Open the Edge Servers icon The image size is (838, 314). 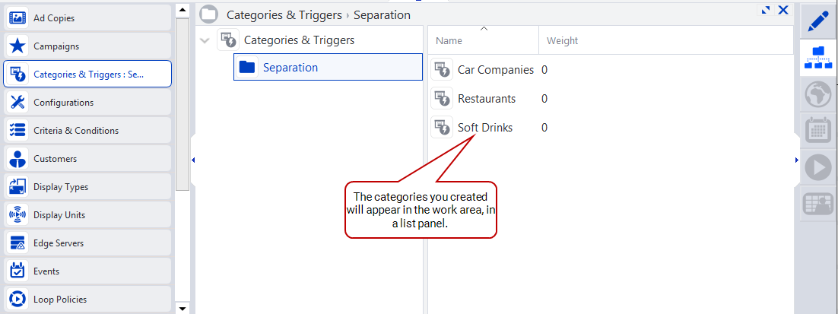pos(17,243)
